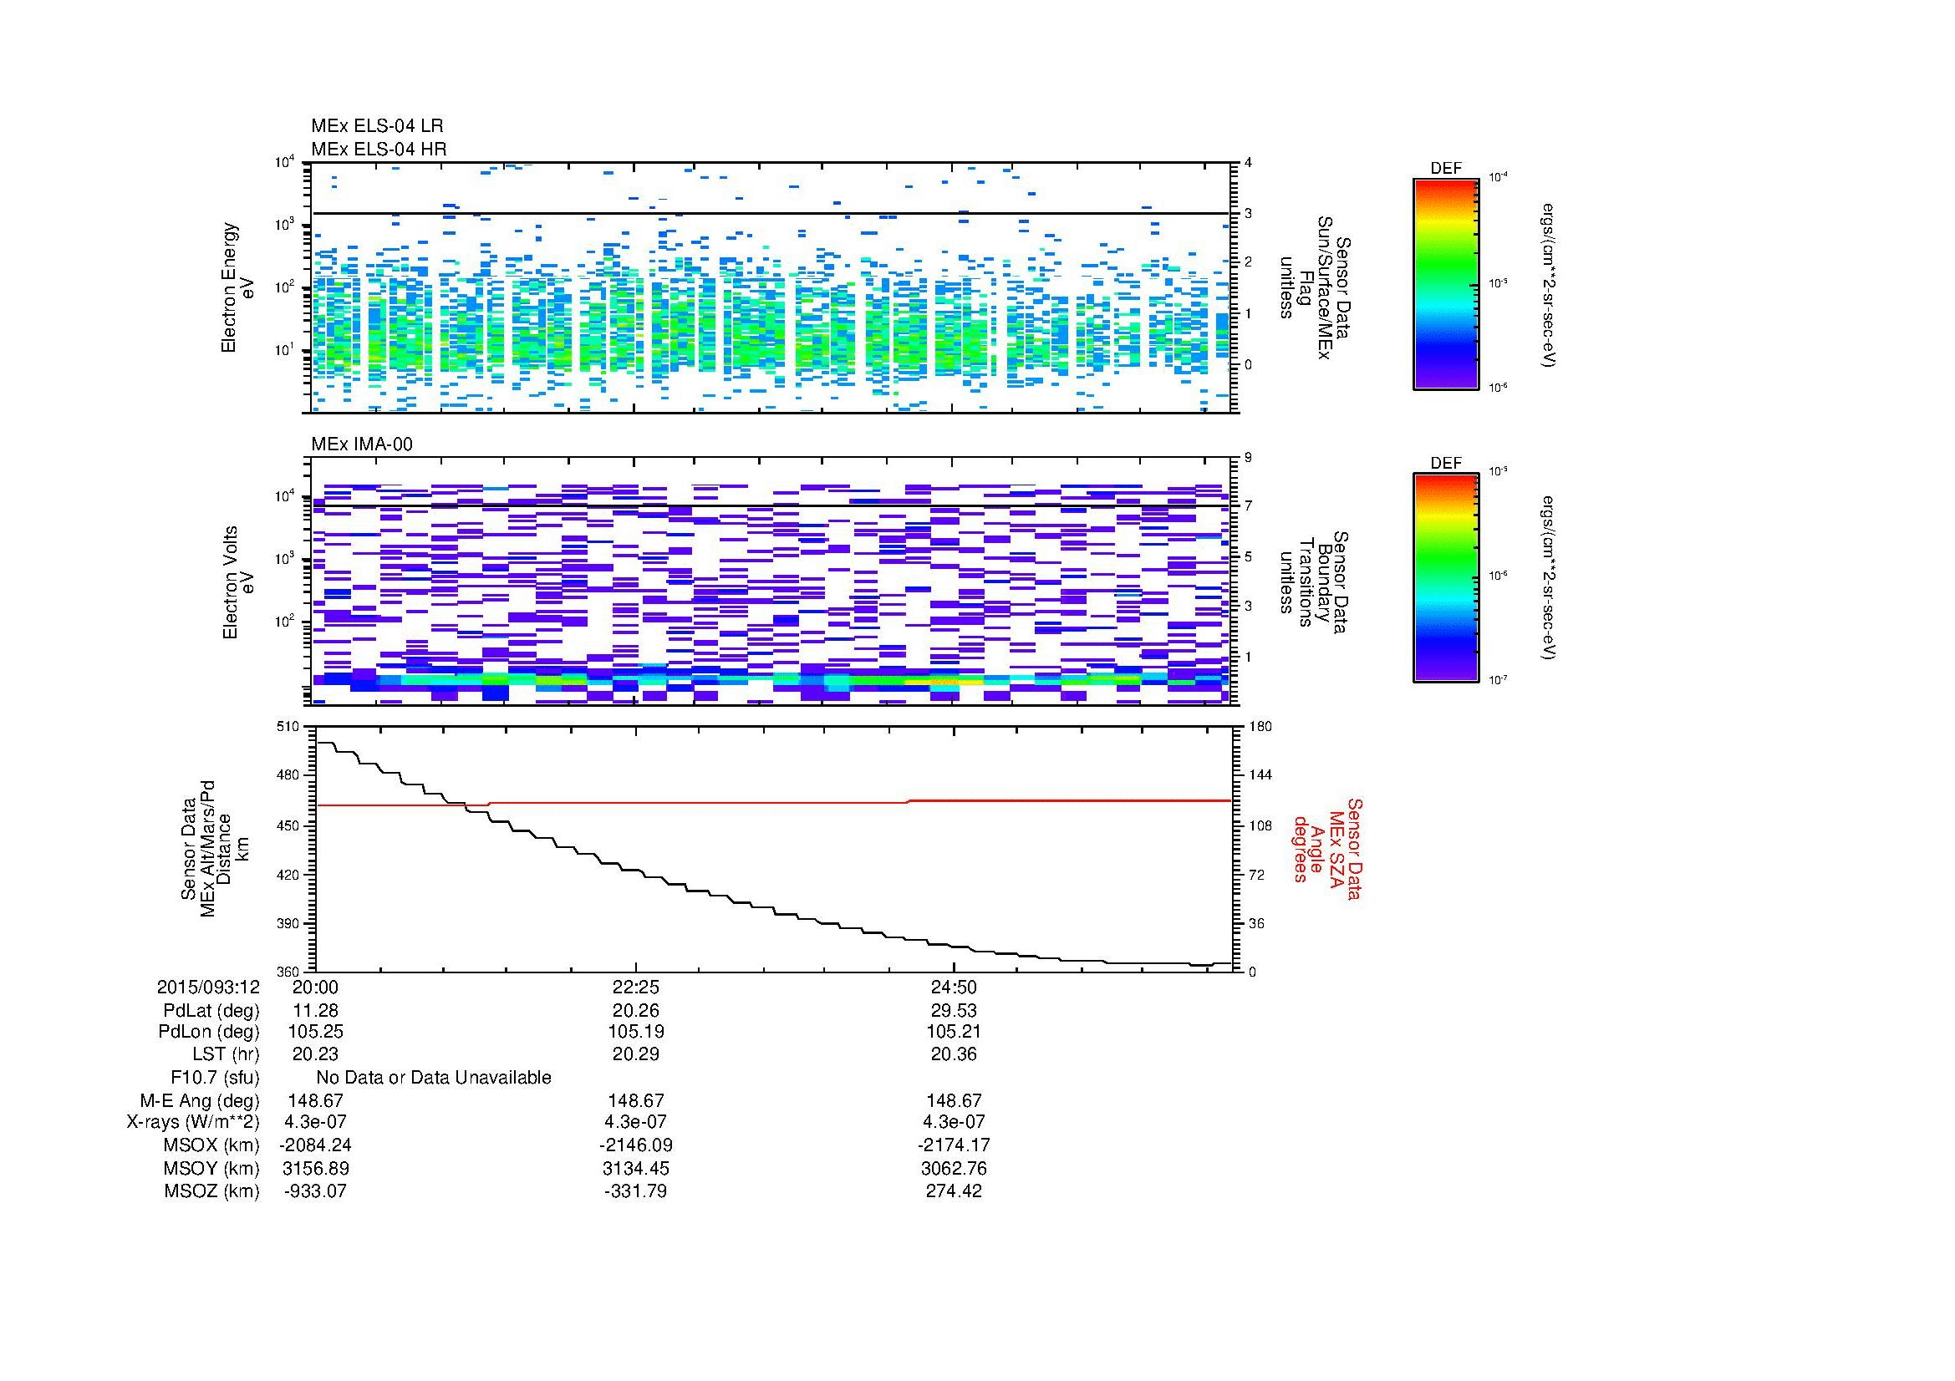Click the 'X-rays (W/m**2)' row label

pos(193,1122)
